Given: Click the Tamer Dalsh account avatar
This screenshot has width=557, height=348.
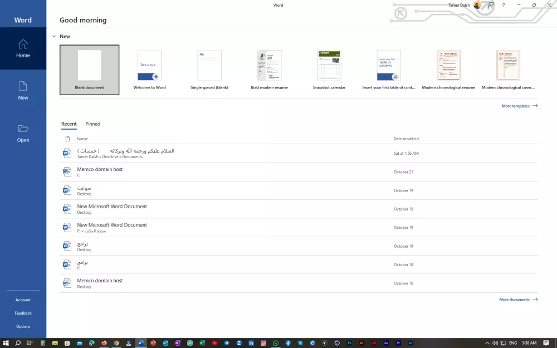Looking at the screenshot, I should click(477, 5).
